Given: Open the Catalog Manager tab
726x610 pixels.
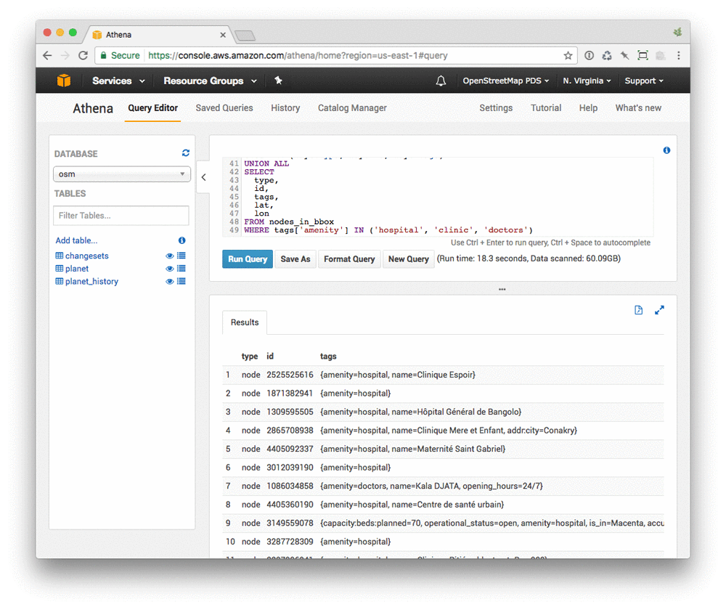Looking at the screenshot, I should (352, 108).
